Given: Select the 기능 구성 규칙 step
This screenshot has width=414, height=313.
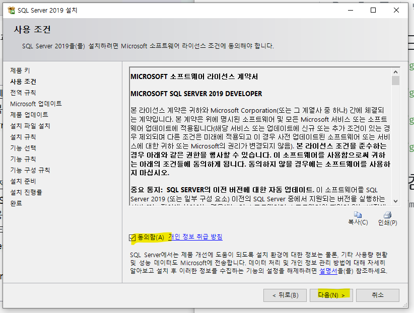Looking at the screenshot, I should click(x=30, y=170).
